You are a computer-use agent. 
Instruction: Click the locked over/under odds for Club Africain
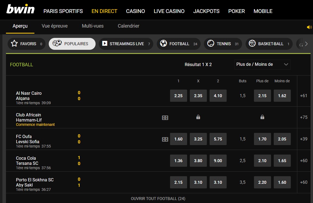(x=262, y=117)
